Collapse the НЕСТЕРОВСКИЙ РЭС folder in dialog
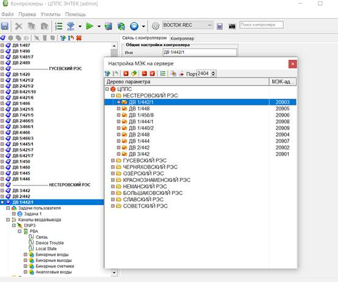This screenshot has height=282, width=338. pyautogui.click(x=113, y=95)
